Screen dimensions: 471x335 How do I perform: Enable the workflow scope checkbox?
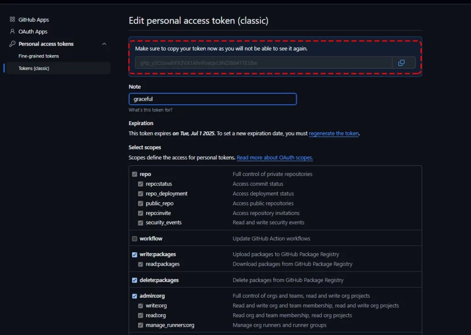135,238
